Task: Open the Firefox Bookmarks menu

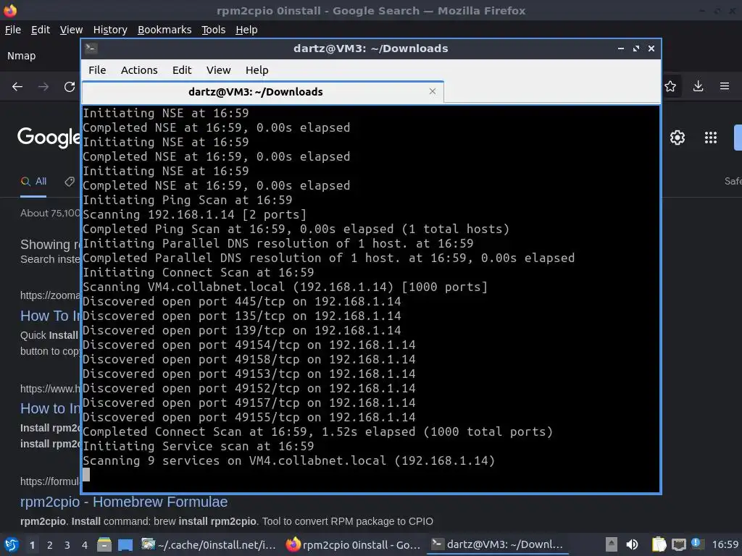Action: [x=164, y=30]
